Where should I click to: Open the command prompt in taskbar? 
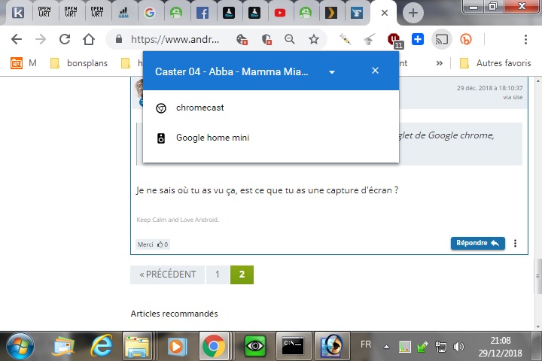(x=293, y=346)
